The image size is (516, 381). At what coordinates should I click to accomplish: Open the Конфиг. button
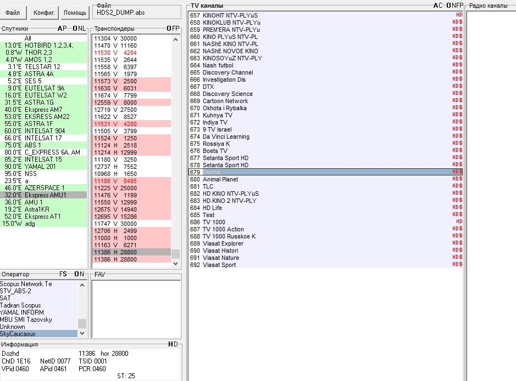click(44, 13)
